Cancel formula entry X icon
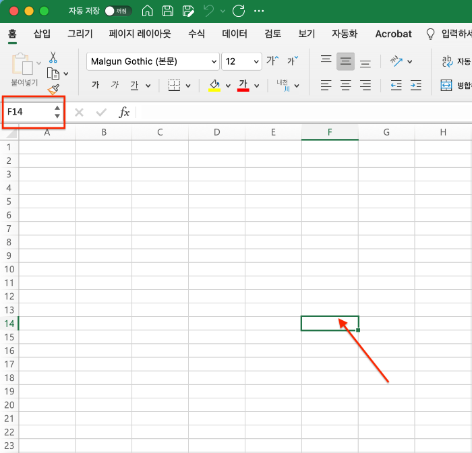 point(79,113)
